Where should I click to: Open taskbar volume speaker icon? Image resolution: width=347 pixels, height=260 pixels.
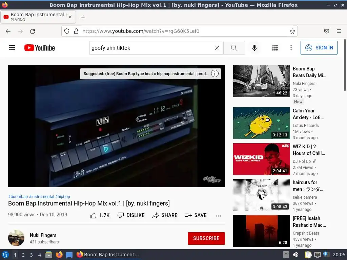[x=295, y=255]
